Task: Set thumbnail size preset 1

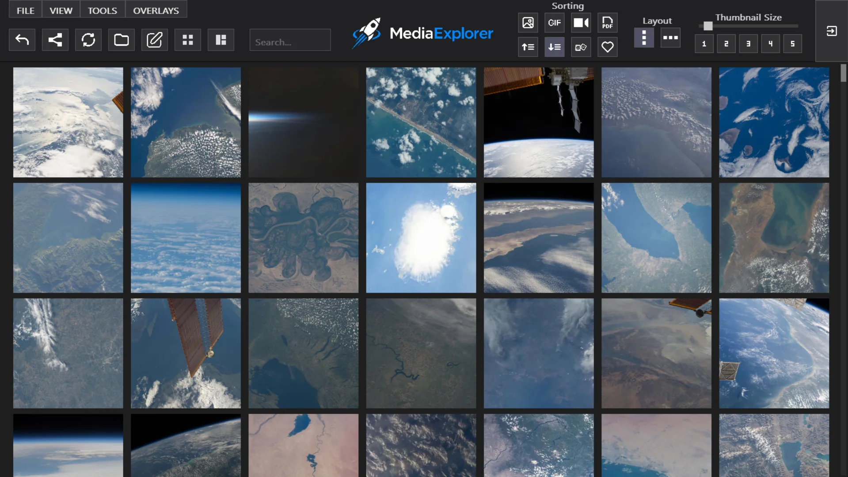Action: click(x=704, y=44)
